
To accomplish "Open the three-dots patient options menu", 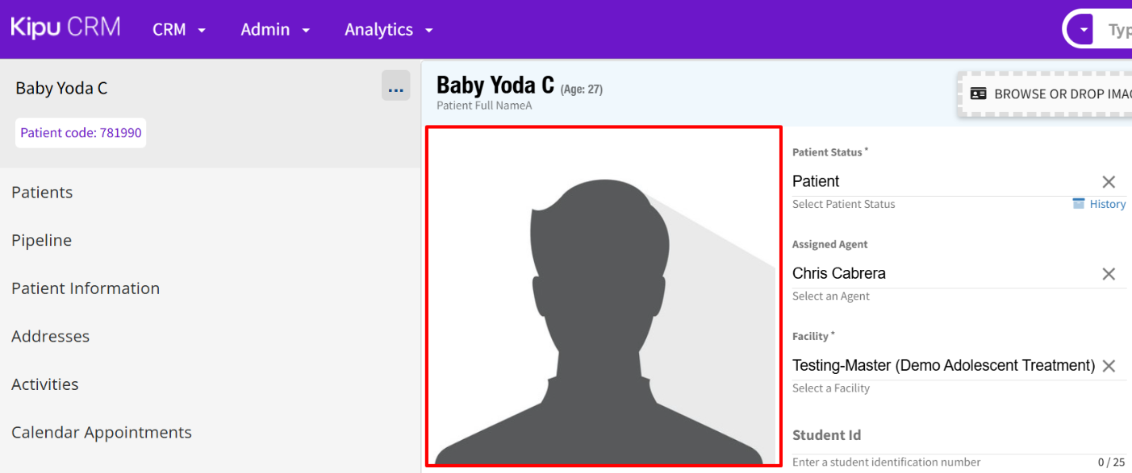I will point(395,86).
